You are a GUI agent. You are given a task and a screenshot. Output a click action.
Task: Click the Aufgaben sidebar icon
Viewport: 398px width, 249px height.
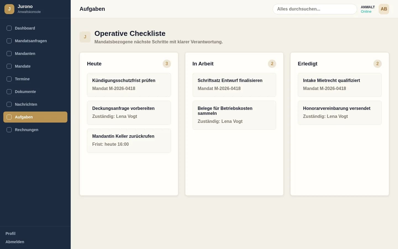click(9, 117)
